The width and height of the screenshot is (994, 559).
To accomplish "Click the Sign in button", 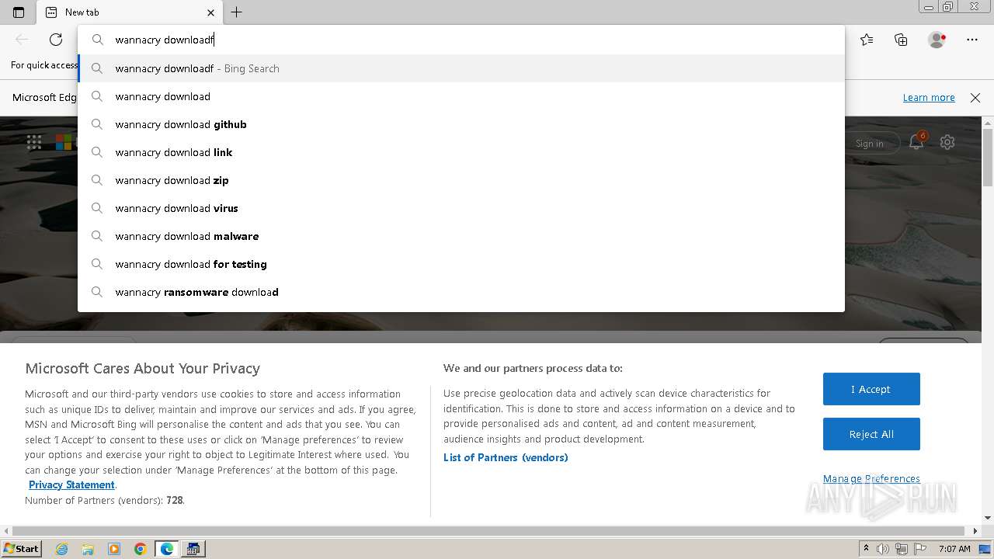I will click(870, 144).
